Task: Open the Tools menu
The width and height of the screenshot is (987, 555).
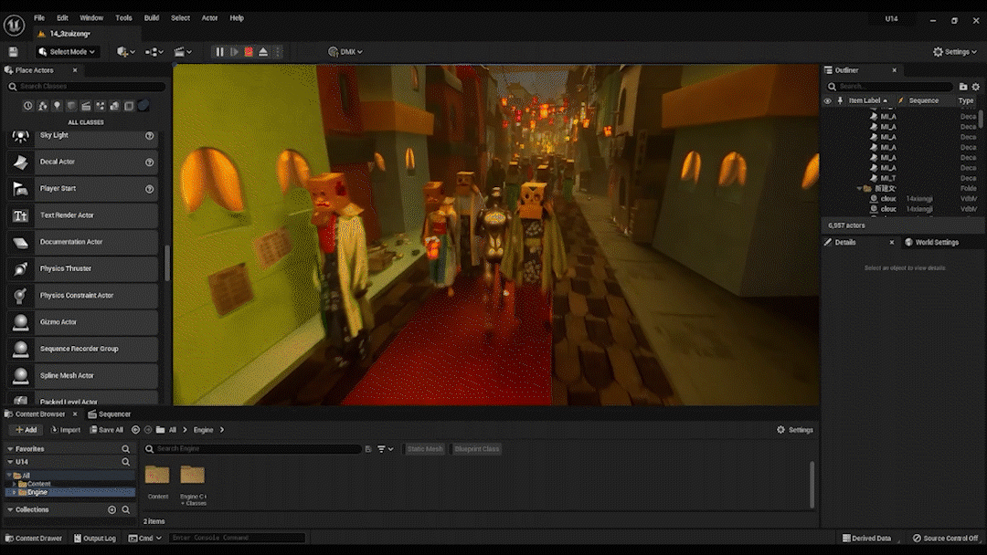Action: pyautogui.click(x=123, y=18)
